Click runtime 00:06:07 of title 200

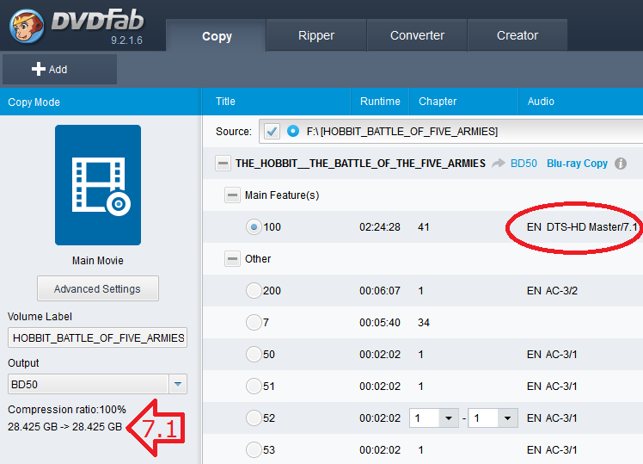(380, 291)
